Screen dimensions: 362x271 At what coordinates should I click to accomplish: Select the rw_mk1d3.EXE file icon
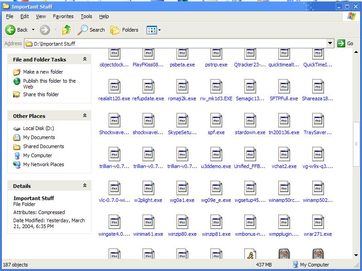(216, 86)
